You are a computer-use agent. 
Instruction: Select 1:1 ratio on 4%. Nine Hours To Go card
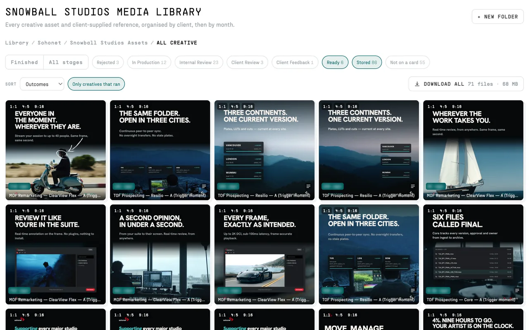pyautogui.click(x=431, y=315)
